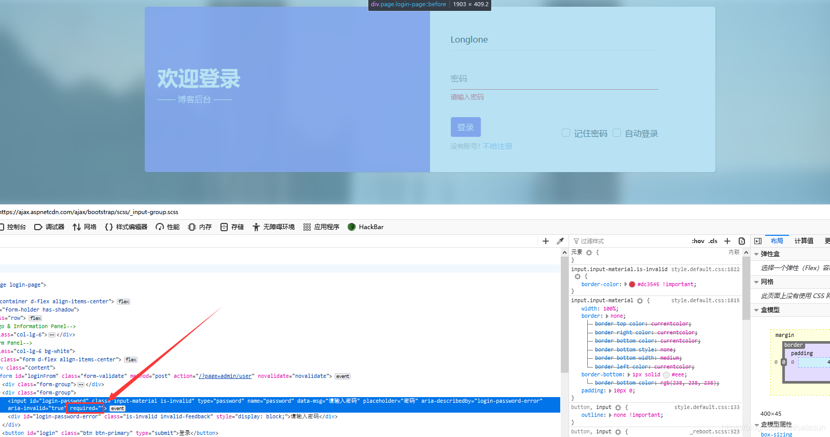
Task: Activate the eyedropper color picker icon
Action: point(560,241)
